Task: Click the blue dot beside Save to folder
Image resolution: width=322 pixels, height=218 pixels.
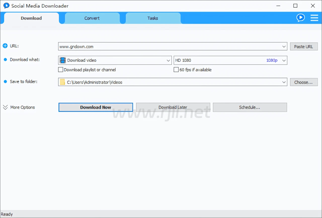Action: [x=5, y=82]
